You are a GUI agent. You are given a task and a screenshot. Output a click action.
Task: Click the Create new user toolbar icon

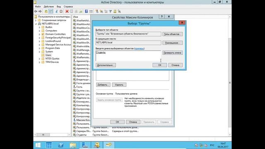pyautogui.click(x=97, y=11)
